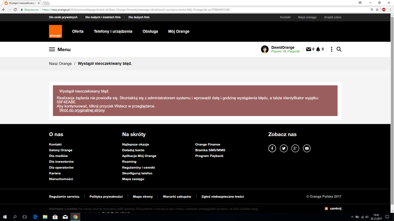394x221 pixels.
Task: Open the Twitter social icon
Action: click(284, 148)
